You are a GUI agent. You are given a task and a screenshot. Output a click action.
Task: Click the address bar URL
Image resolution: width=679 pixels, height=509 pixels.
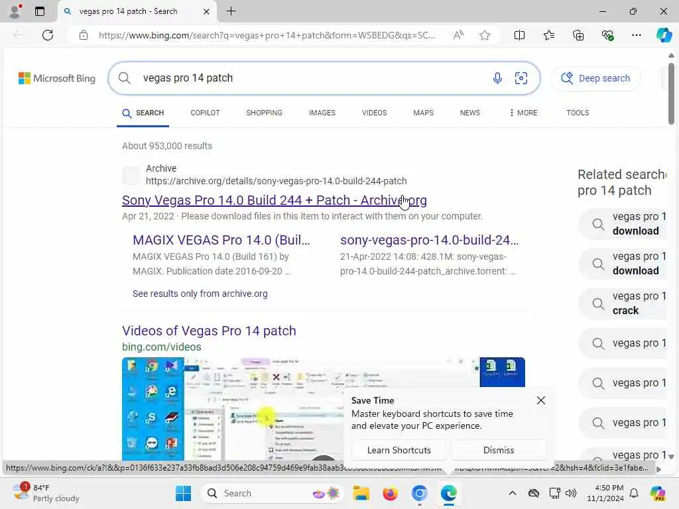point(267,36)
